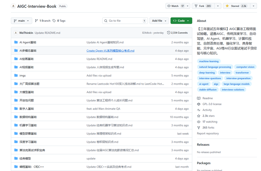Click the 大厂高频算法题 folder icon

(16, 84)
